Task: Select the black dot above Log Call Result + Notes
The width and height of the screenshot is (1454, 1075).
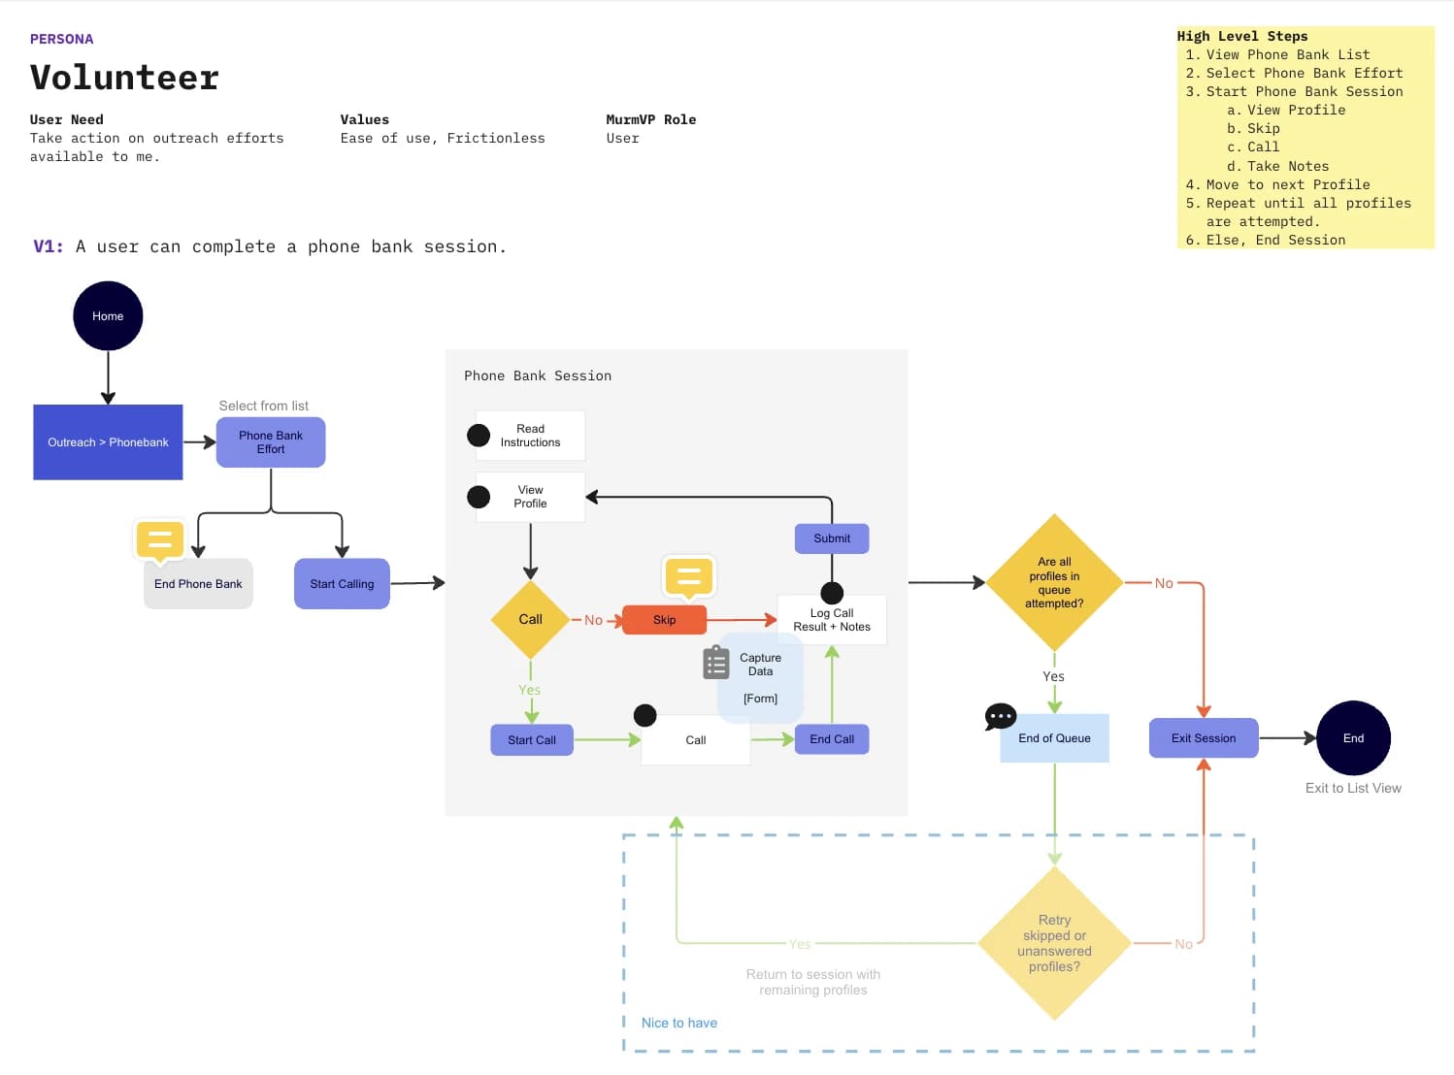Action: [832, 593]
